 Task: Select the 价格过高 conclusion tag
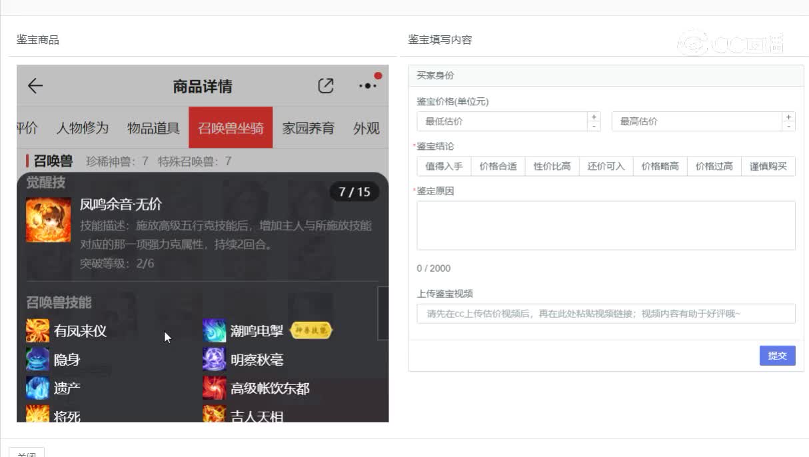pyautogui.click(x=714, y=166)
